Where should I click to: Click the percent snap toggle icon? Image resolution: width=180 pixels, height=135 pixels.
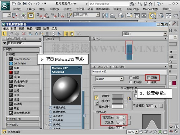54,15
